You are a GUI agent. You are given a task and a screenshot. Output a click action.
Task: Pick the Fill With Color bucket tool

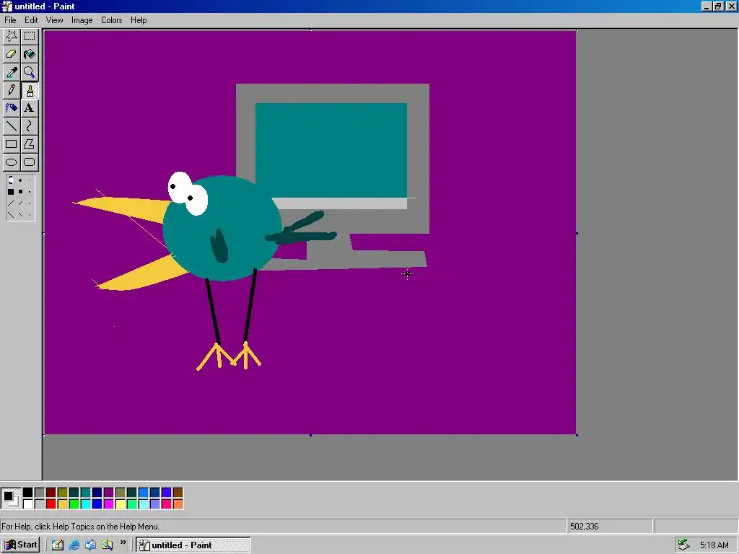point(29,53)
